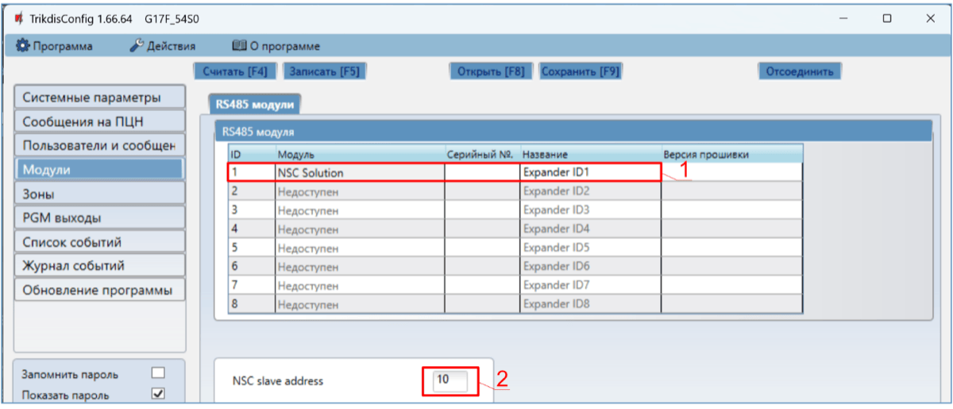This screenshot has height=409, width=953.
Task: Click the NSC slave address field
Action: tap(449, 380)
